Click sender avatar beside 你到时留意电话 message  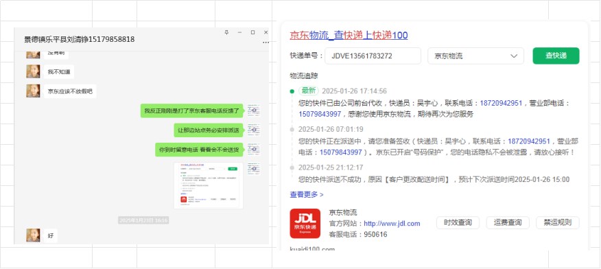[254, 150]
